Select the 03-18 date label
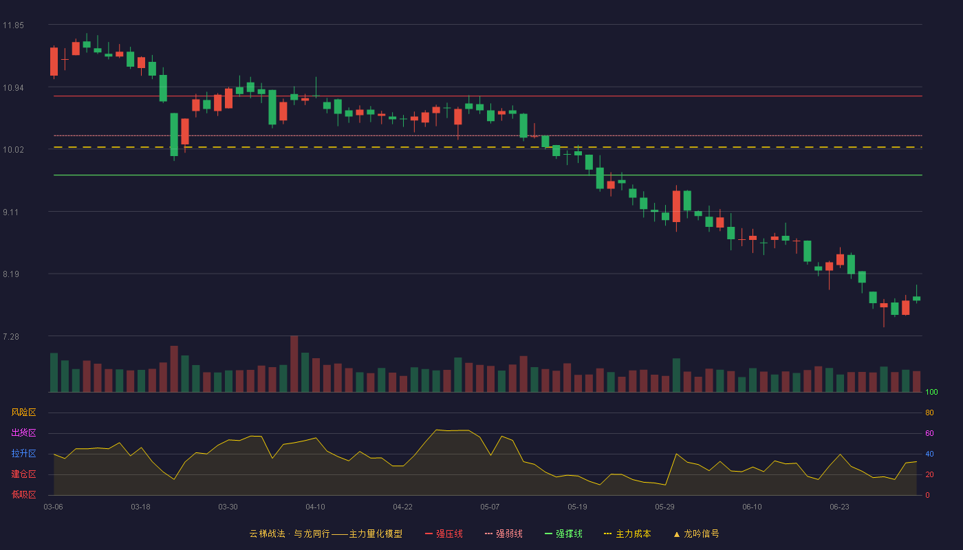This screenshot has height=550, width=963. [140, 507]
